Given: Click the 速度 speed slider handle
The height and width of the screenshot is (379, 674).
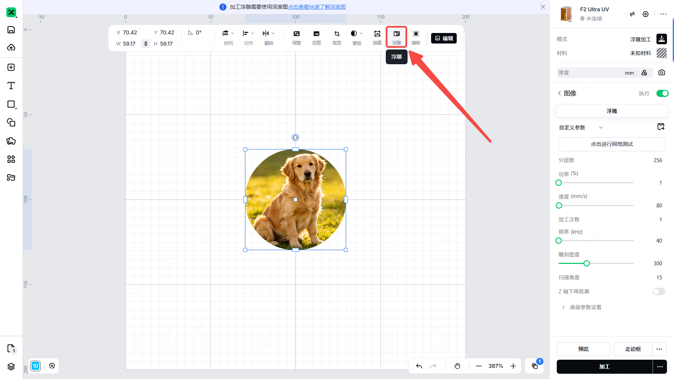Looking at the screenshot, I should point(559,206).
